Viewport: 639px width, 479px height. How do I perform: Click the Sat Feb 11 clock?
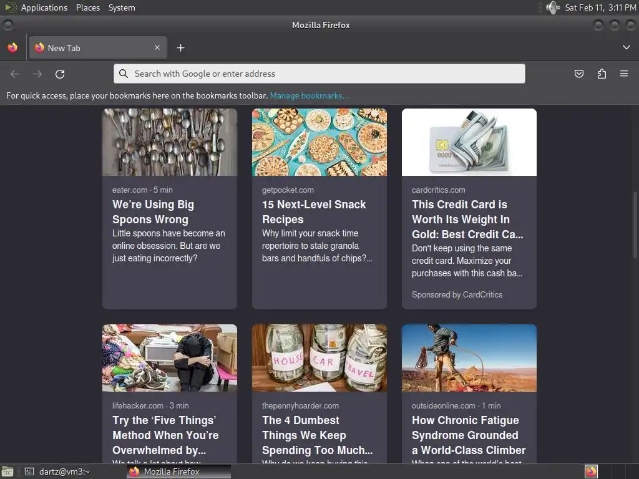coord(600,7)
